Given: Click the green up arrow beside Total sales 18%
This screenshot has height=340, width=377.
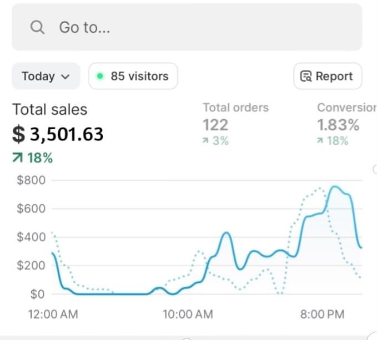Looking at the screenshot, I should coord(17,158).
